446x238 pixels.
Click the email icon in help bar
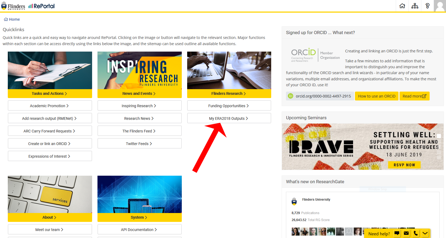tap(406, 233)
